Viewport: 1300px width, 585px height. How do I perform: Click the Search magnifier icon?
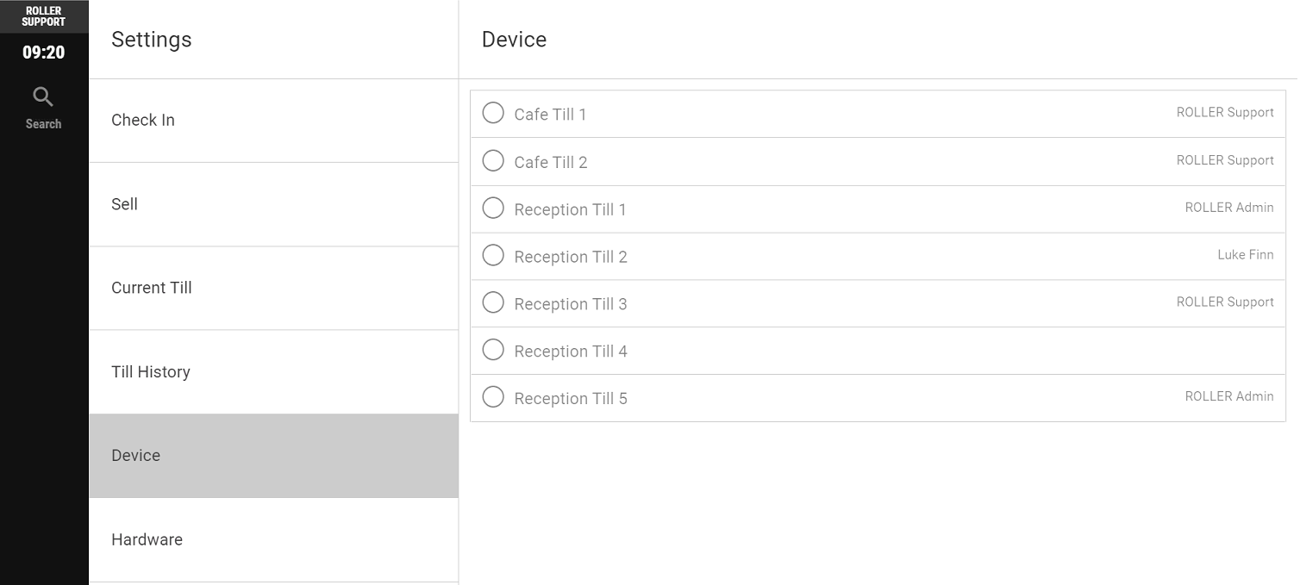[43, 96]
